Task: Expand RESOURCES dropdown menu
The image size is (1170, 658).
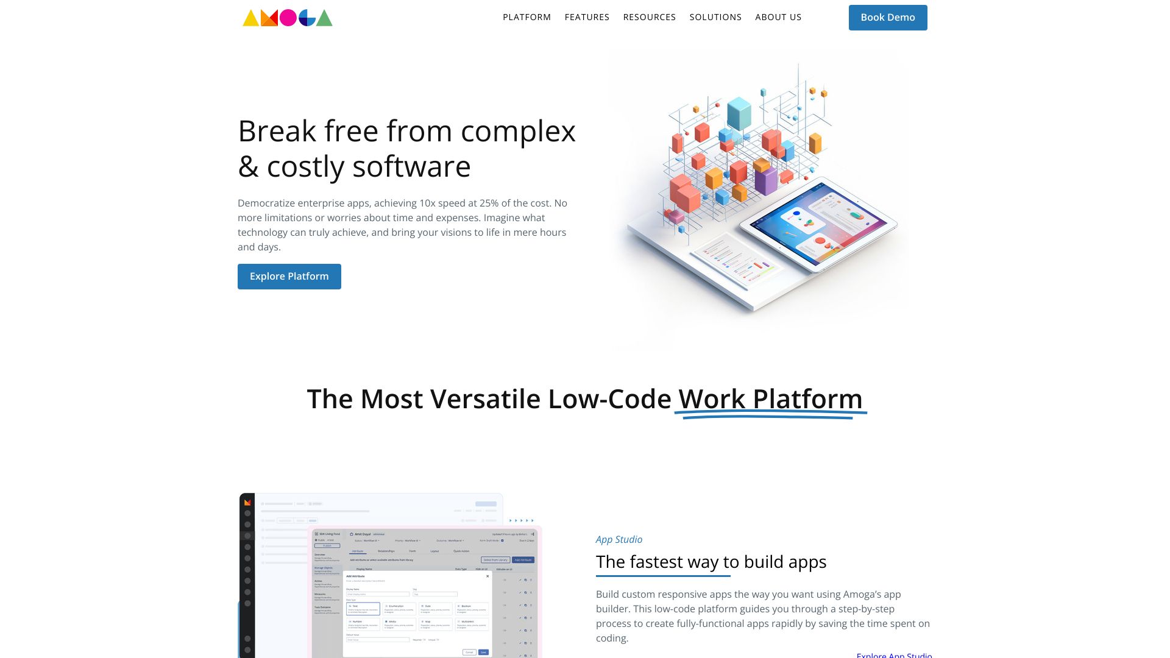Action: (649, 17)
